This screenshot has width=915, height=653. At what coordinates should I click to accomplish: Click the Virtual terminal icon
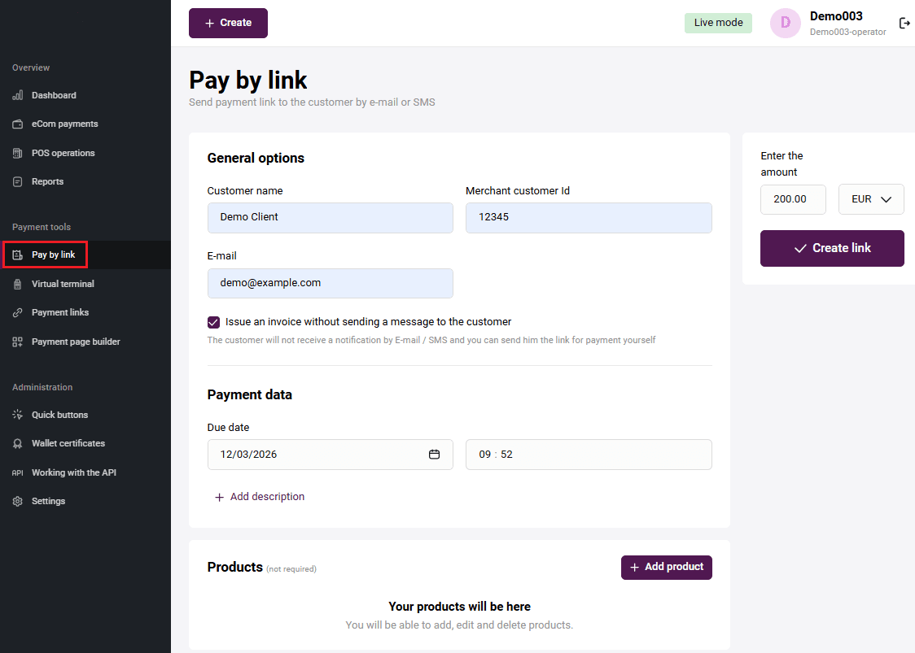coord(18,284)
